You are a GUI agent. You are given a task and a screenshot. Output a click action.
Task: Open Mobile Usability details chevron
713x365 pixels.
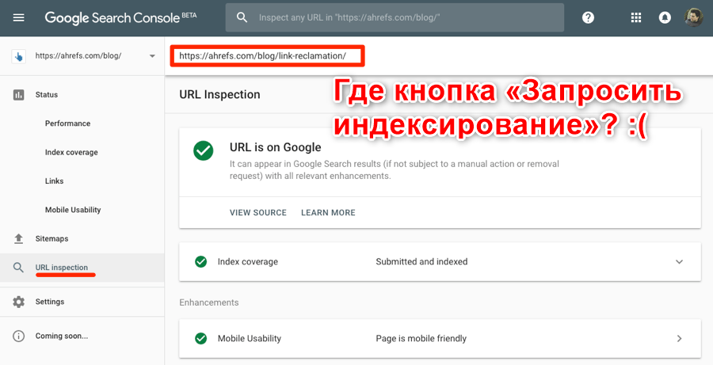coord(678,339)
